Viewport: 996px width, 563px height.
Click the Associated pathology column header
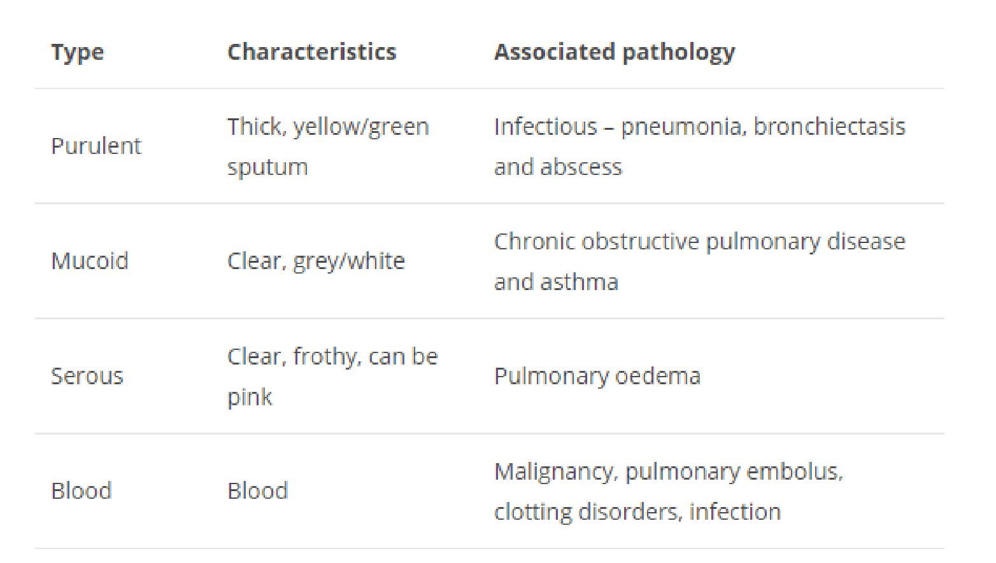tap(614, 52)
